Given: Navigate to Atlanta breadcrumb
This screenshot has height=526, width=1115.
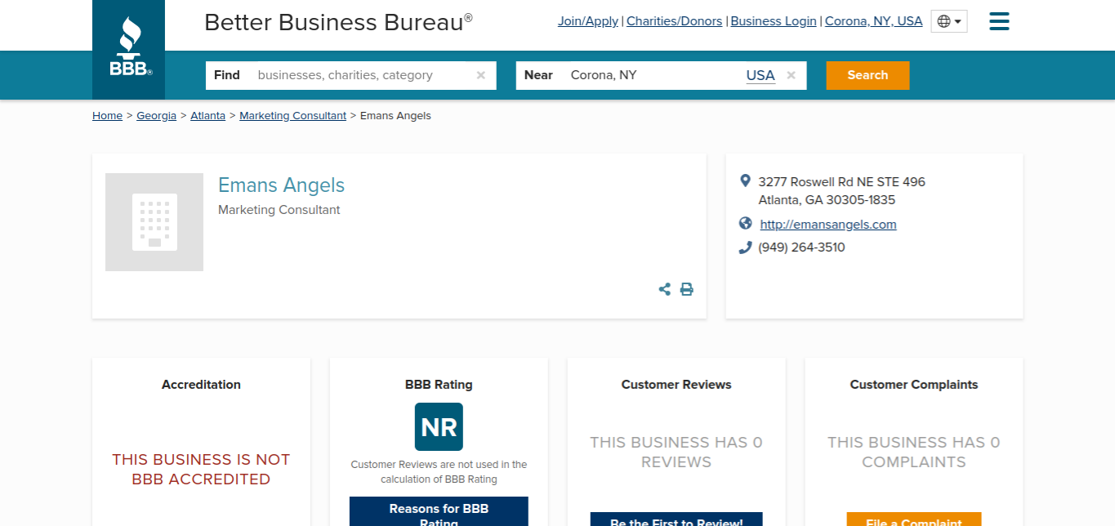Looking at the screenshot, I should (x=207, y=116).
